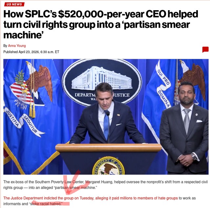Viewport: 210px width, 208px height.
Task: Click the red comment bubble icon
Action: [205, 50]
